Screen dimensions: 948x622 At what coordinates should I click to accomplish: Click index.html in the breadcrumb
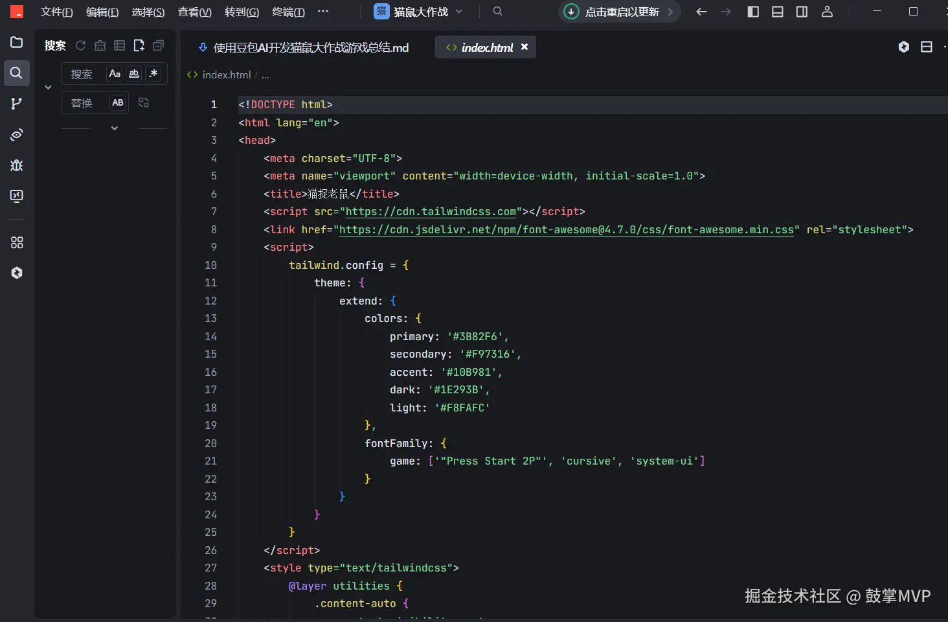coord(226,75)
